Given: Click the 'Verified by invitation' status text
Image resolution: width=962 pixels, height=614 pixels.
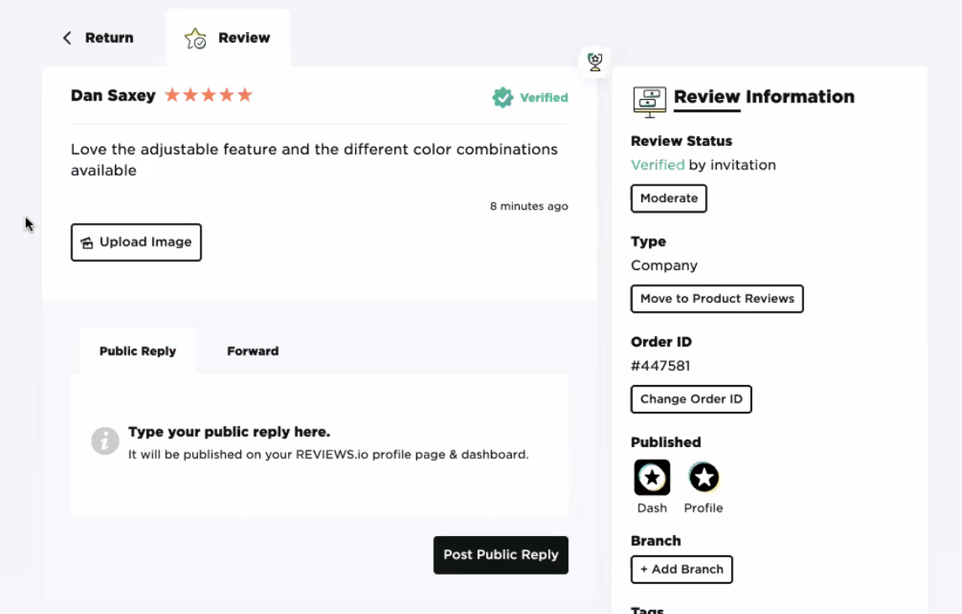Looking at the screenshot, I should tap(703, 165).
